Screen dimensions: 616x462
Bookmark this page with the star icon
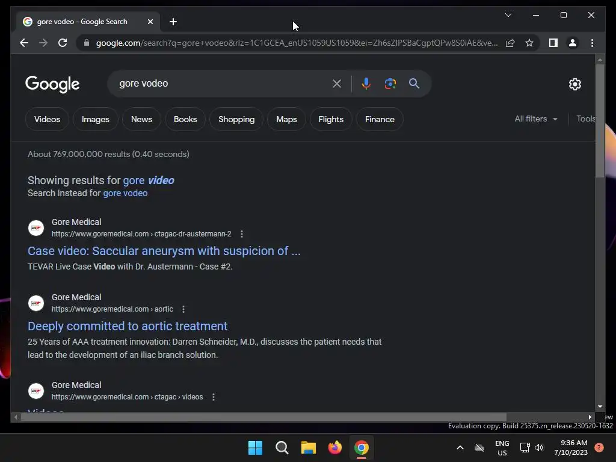(x=529, y=43)
